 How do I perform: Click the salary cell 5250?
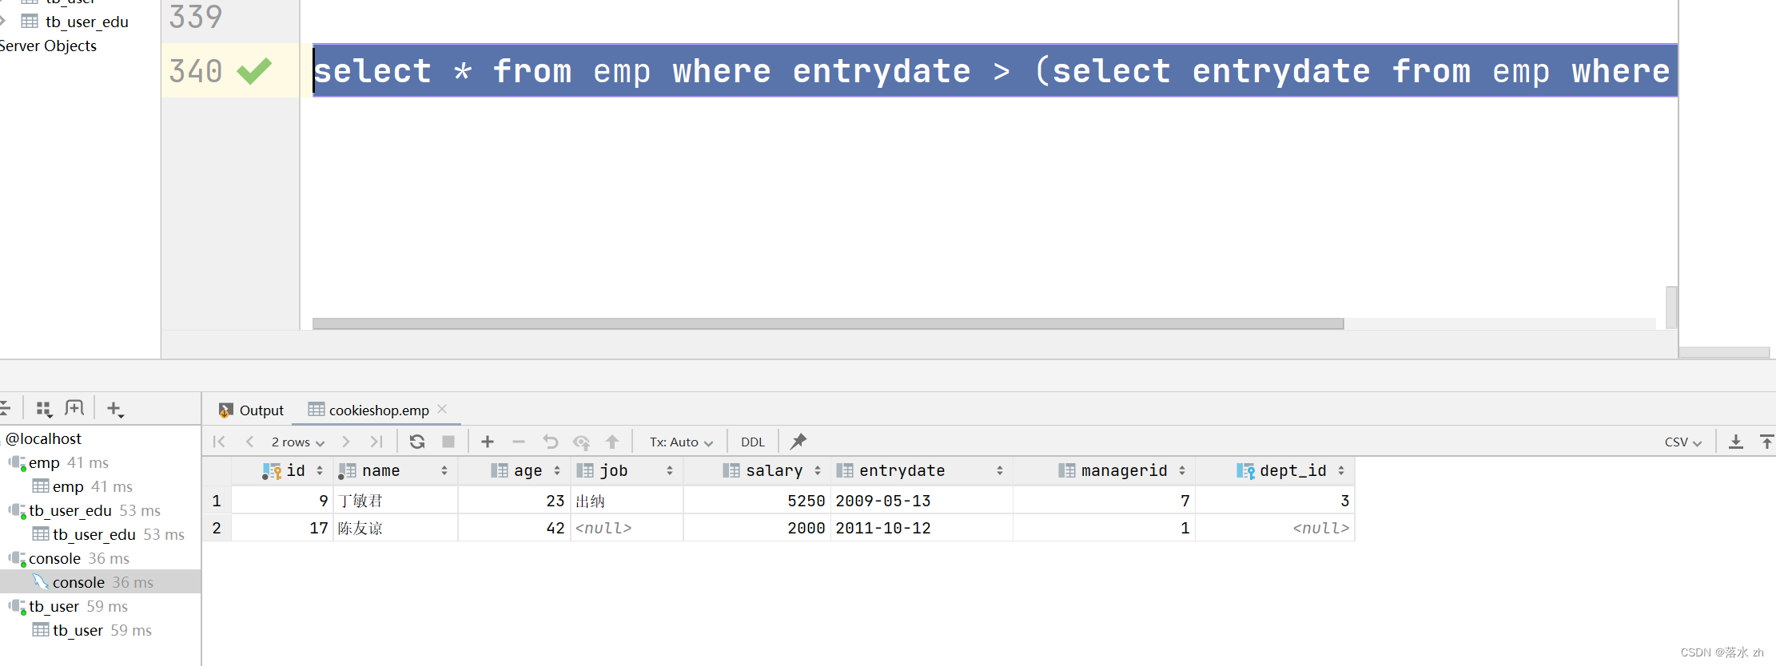[x=757, y=501]
